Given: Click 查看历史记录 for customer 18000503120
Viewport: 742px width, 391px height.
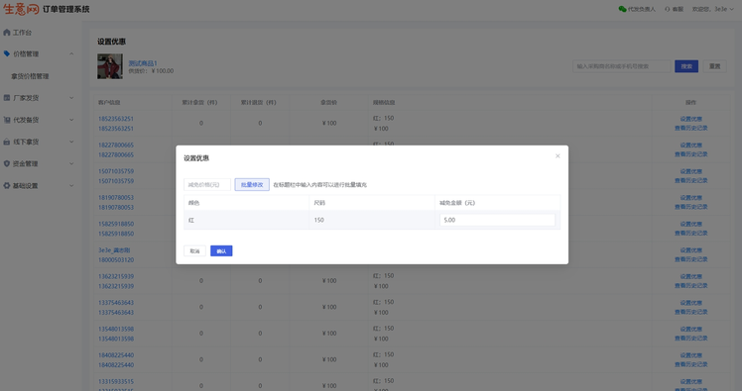Looking at the screenshot, I should 690,259.
